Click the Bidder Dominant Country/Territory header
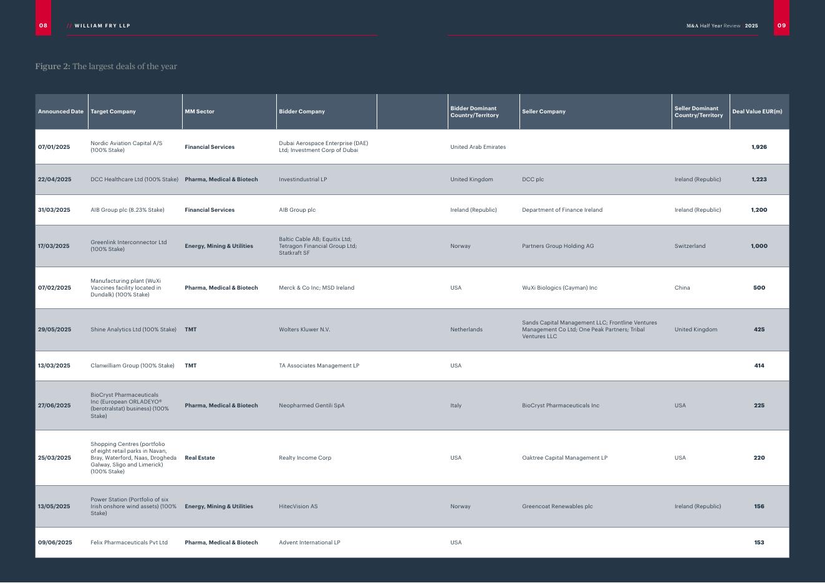 (x=475, y=112)
